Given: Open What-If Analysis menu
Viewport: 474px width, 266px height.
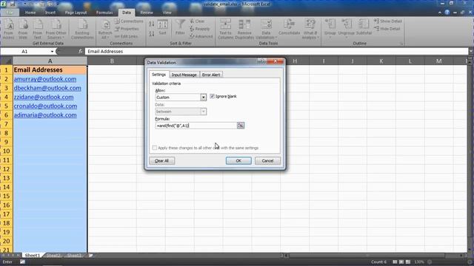Looking at the screenshot, I should click(x=310, y=29).
